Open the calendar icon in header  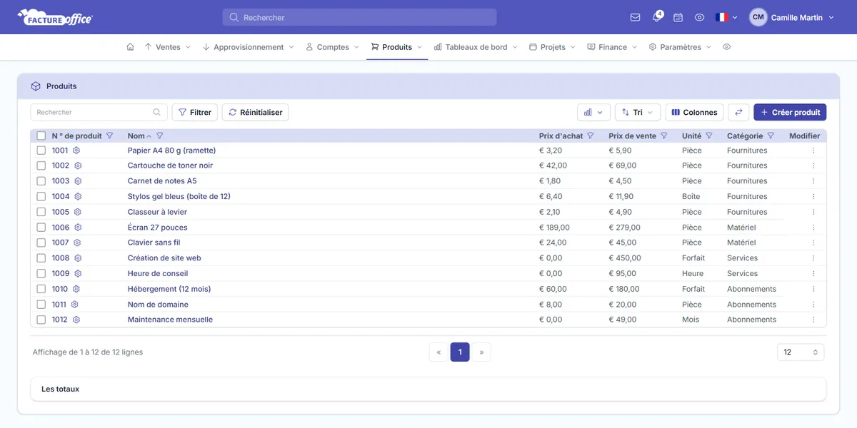(678, 17)
